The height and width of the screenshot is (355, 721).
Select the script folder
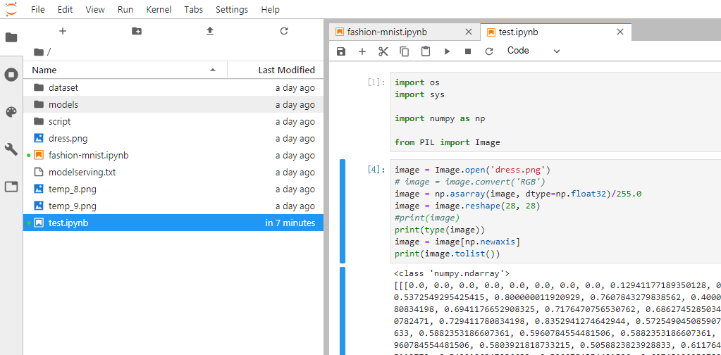[173, 121]
